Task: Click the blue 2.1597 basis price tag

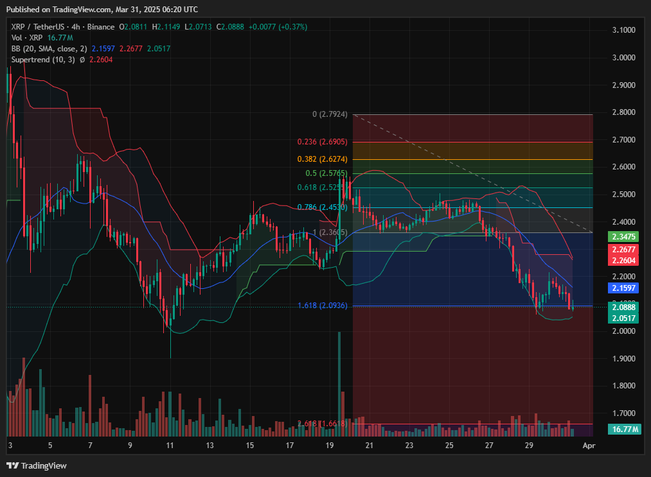Action: pos(625,288)
